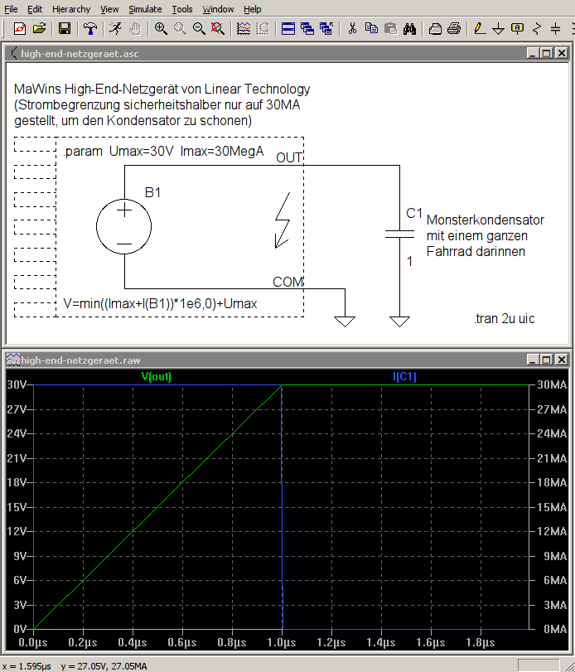
Task: Select the Label Net tool icon
Action: coord(518,29)
